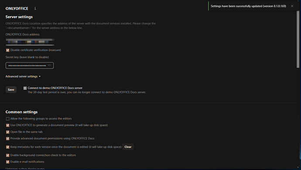Viewport: 301px width, 170px height.
Task: Click the Advanced server settings label
Action: click(x=21, y=76)
